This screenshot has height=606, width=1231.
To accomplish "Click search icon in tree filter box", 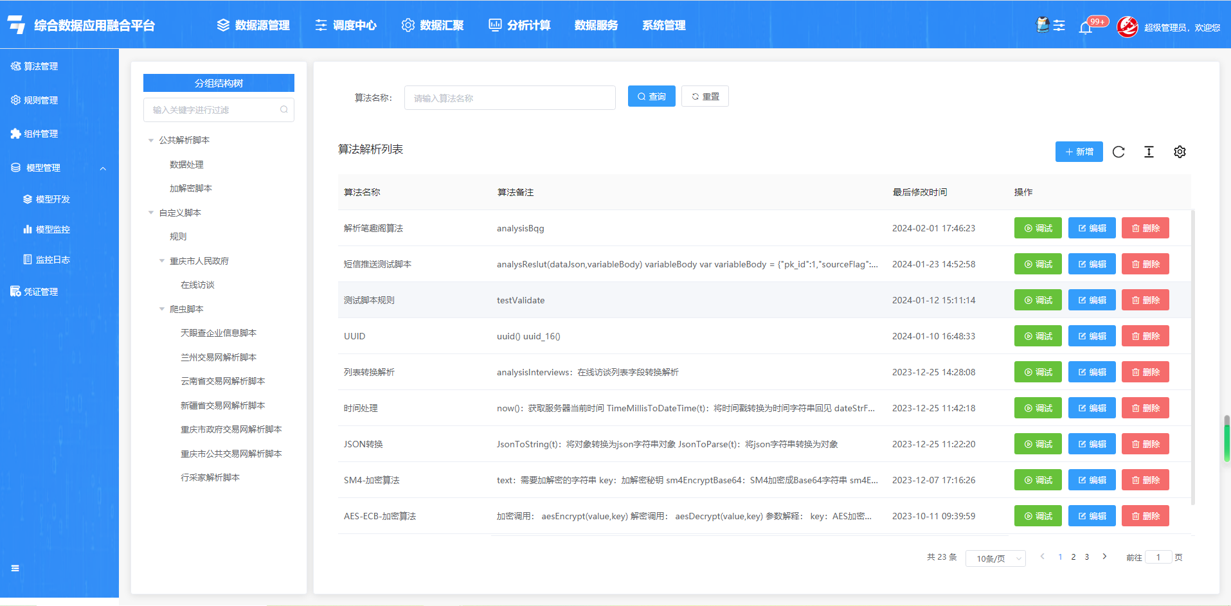I will coord(283,110).
